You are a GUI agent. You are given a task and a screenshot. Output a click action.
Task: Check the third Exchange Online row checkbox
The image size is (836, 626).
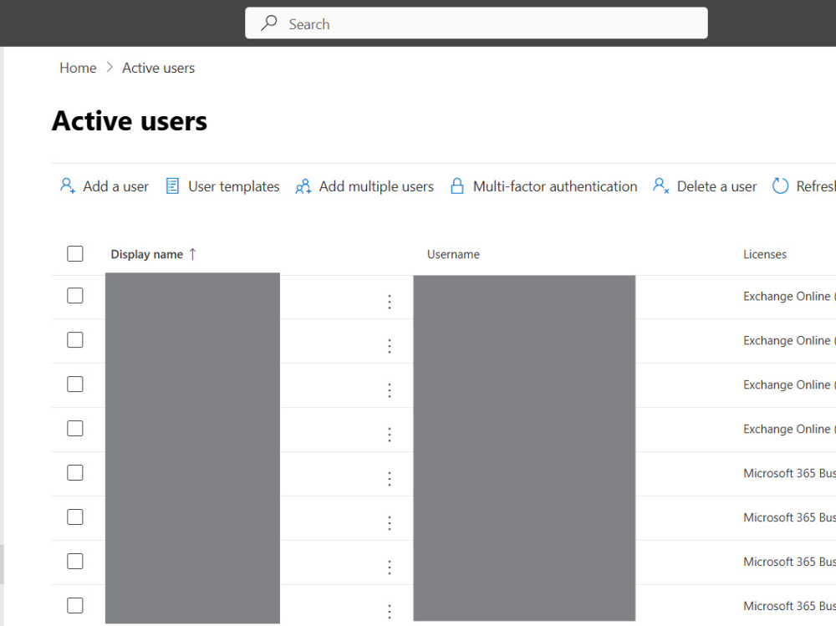coord(75,384)
